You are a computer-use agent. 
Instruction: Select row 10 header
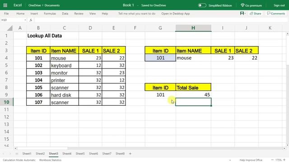(6, 102)
